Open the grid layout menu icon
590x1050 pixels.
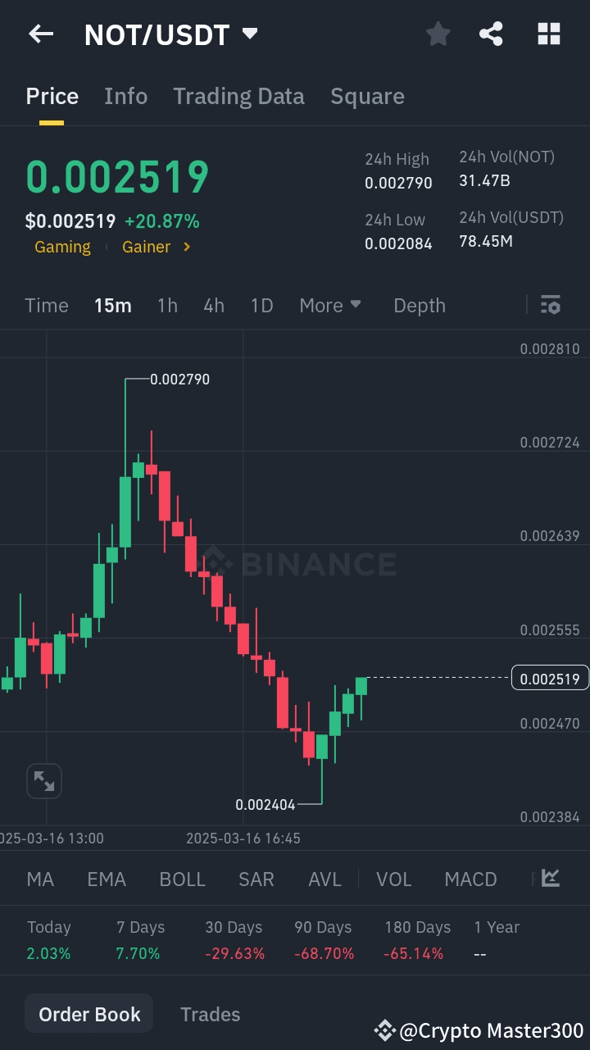pos(548,34)
